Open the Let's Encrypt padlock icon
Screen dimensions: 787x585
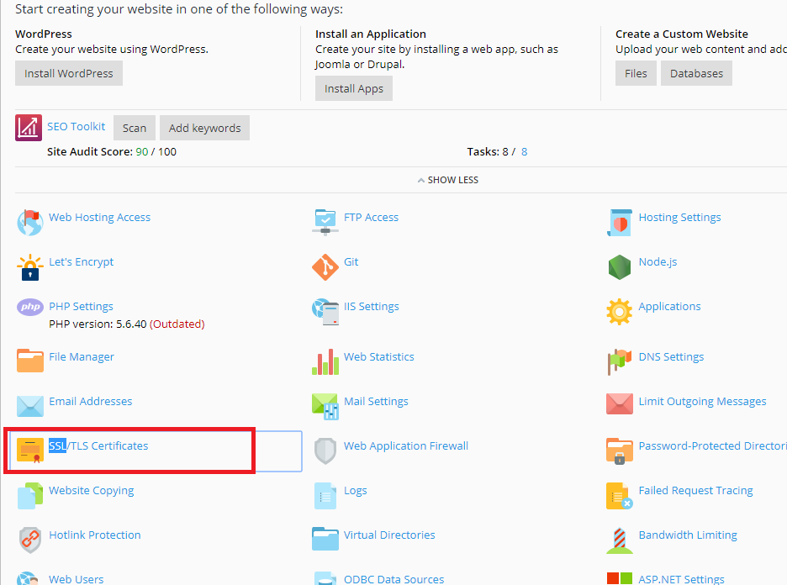(30, 267)
